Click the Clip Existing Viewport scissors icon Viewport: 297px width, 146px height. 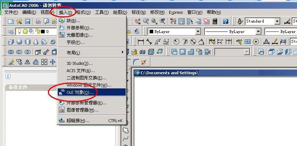pyautogui.click(x=208, y=52)
